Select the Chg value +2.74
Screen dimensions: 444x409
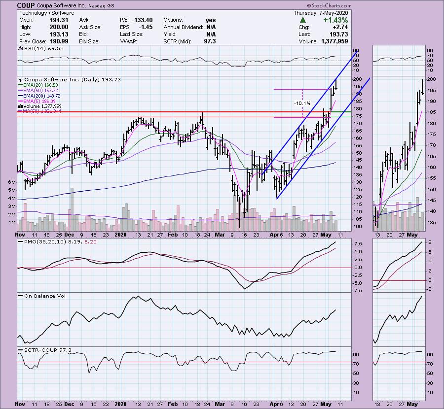tap(340, 27)
